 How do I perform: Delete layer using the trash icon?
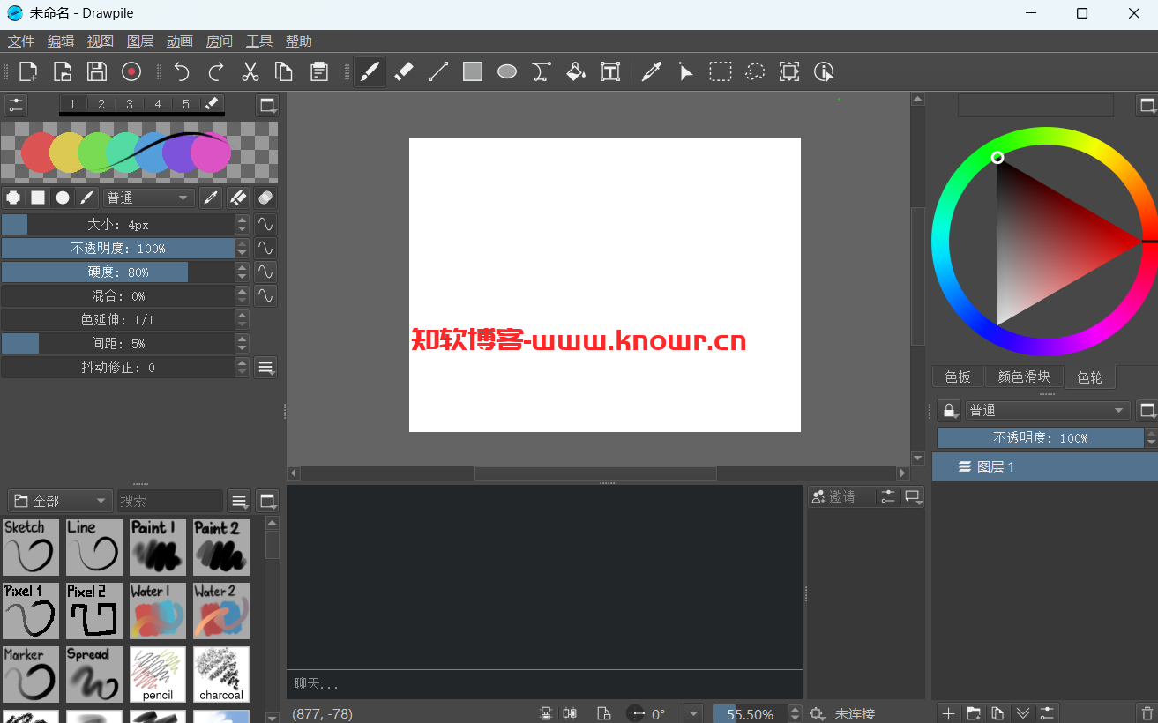click(1147, 713)
